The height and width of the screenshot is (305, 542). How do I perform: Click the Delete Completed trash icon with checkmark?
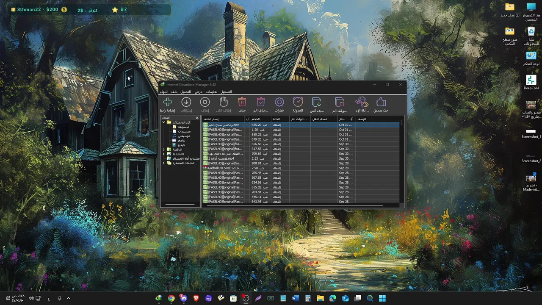261,102
